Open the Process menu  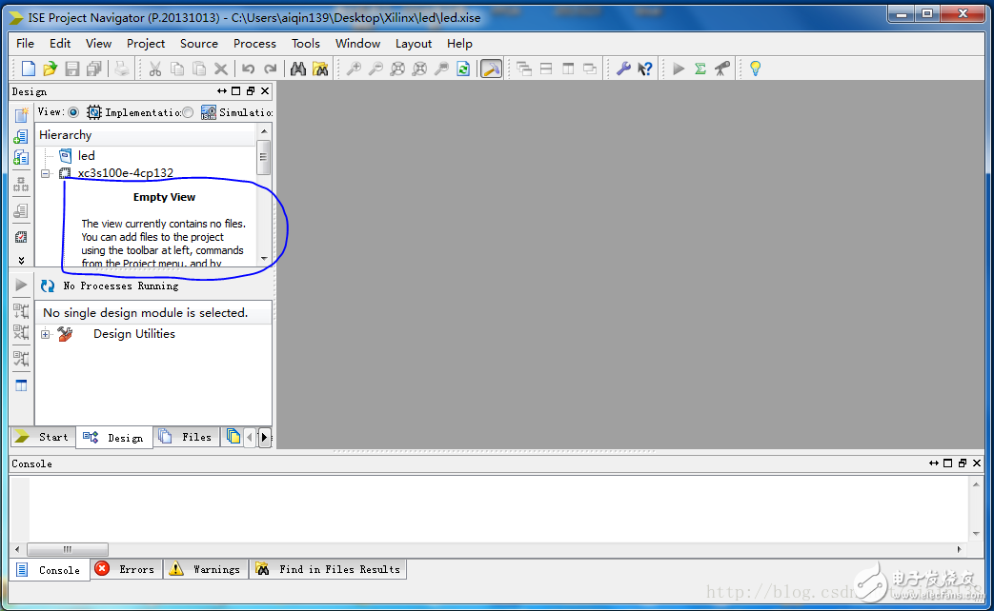[254, 43]
